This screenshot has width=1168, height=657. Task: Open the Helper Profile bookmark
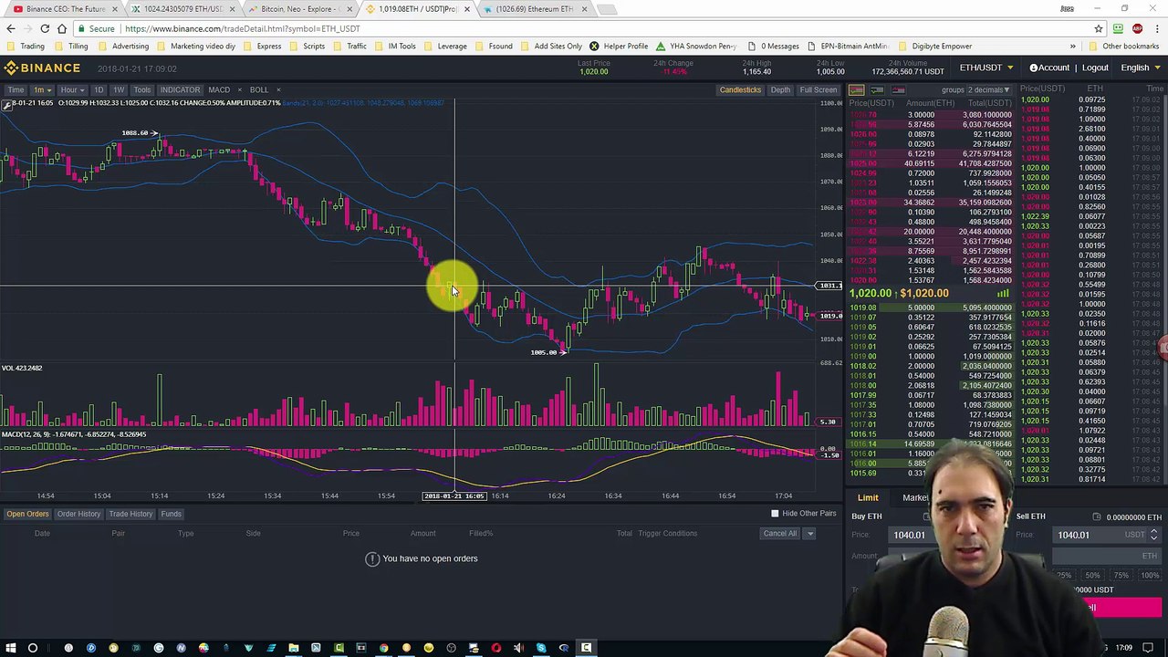619,46
